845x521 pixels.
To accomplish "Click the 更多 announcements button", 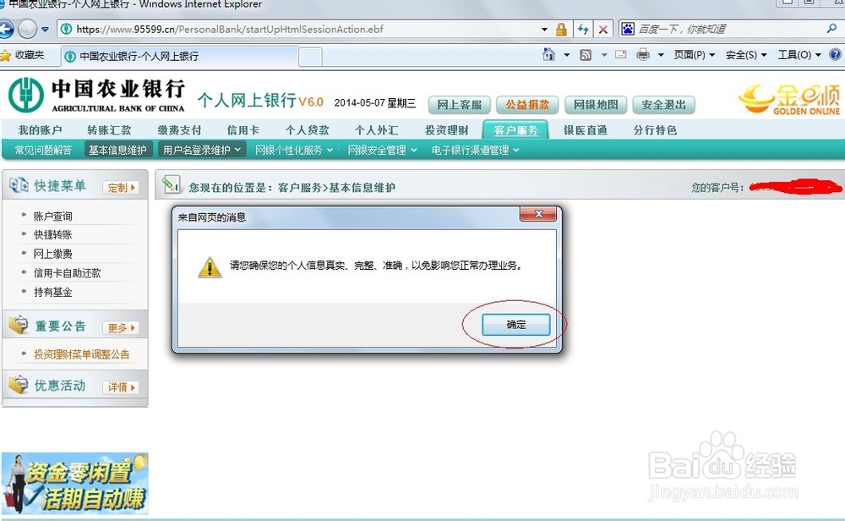I will pos(121,327).
